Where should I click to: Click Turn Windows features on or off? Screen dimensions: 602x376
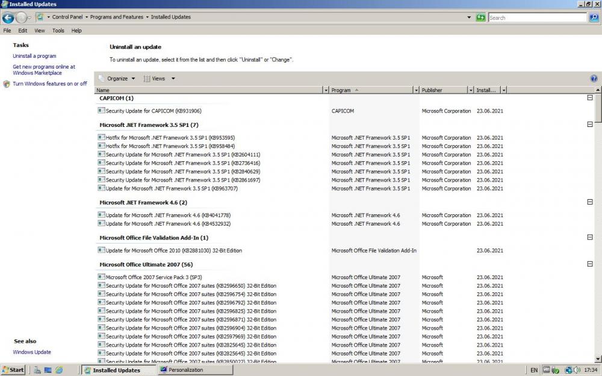49,84
